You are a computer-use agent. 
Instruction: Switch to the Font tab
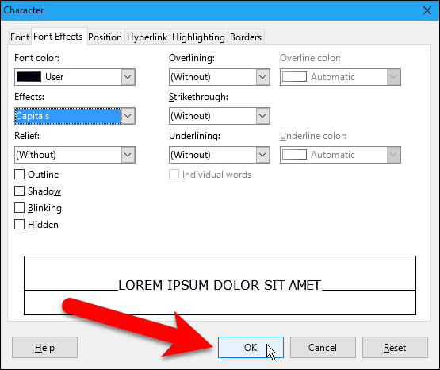20,37
